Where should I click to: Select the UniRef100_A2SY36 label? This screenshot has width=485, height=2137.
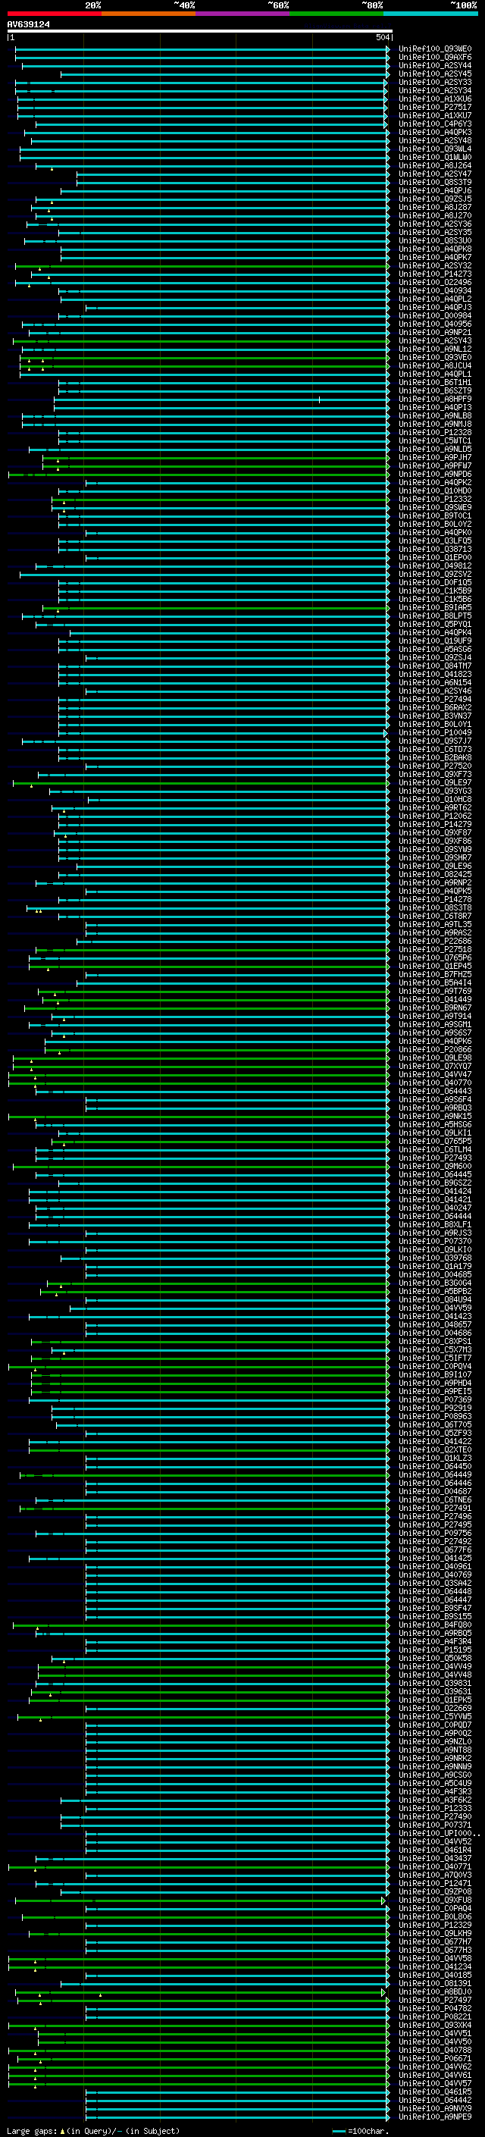(x=435, y=224)
